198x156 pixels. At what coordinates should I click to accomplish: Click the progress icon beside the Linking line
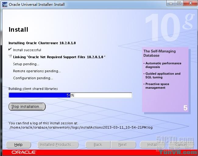pyautogui.click(x=10, y=56)
